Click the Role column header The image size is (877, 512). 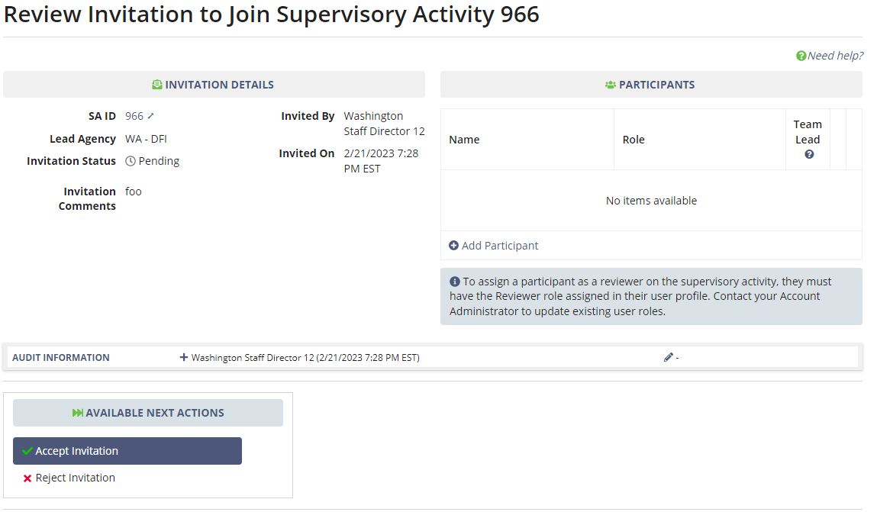point(634,140)
